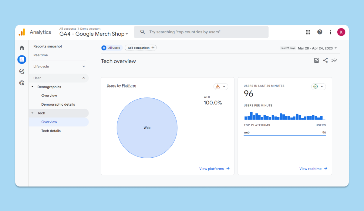Open the Explore icon in the sidebar
This screenshot has height=211, width=364.
[22, 71]
